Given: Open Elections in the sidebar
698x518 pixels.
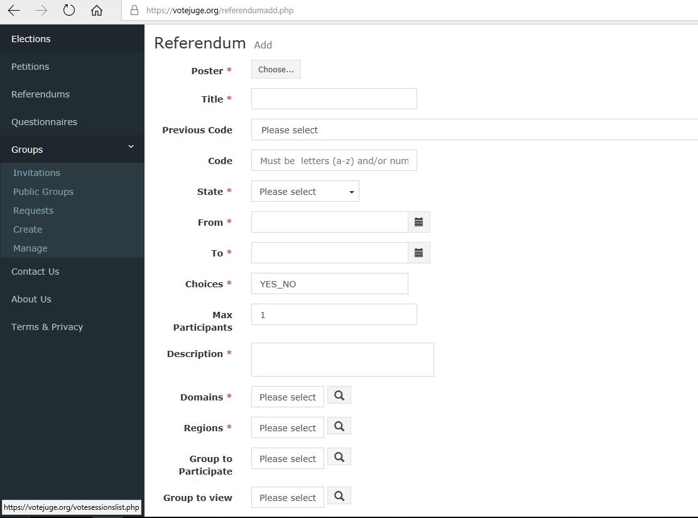Looking at the screenshot, I should (72, 39).
